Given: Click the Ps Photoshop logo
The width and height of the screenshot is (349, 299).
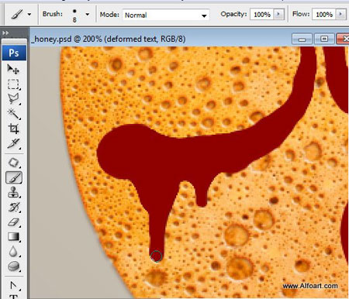Looking at the screenshot, I should 14,53.
